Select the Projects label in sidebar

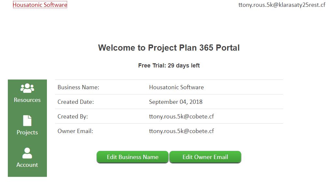(27, 132)
